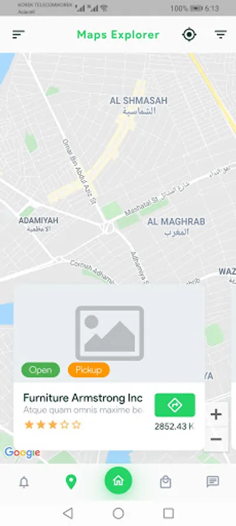Tap Android back navigation button

coord(68,513)
